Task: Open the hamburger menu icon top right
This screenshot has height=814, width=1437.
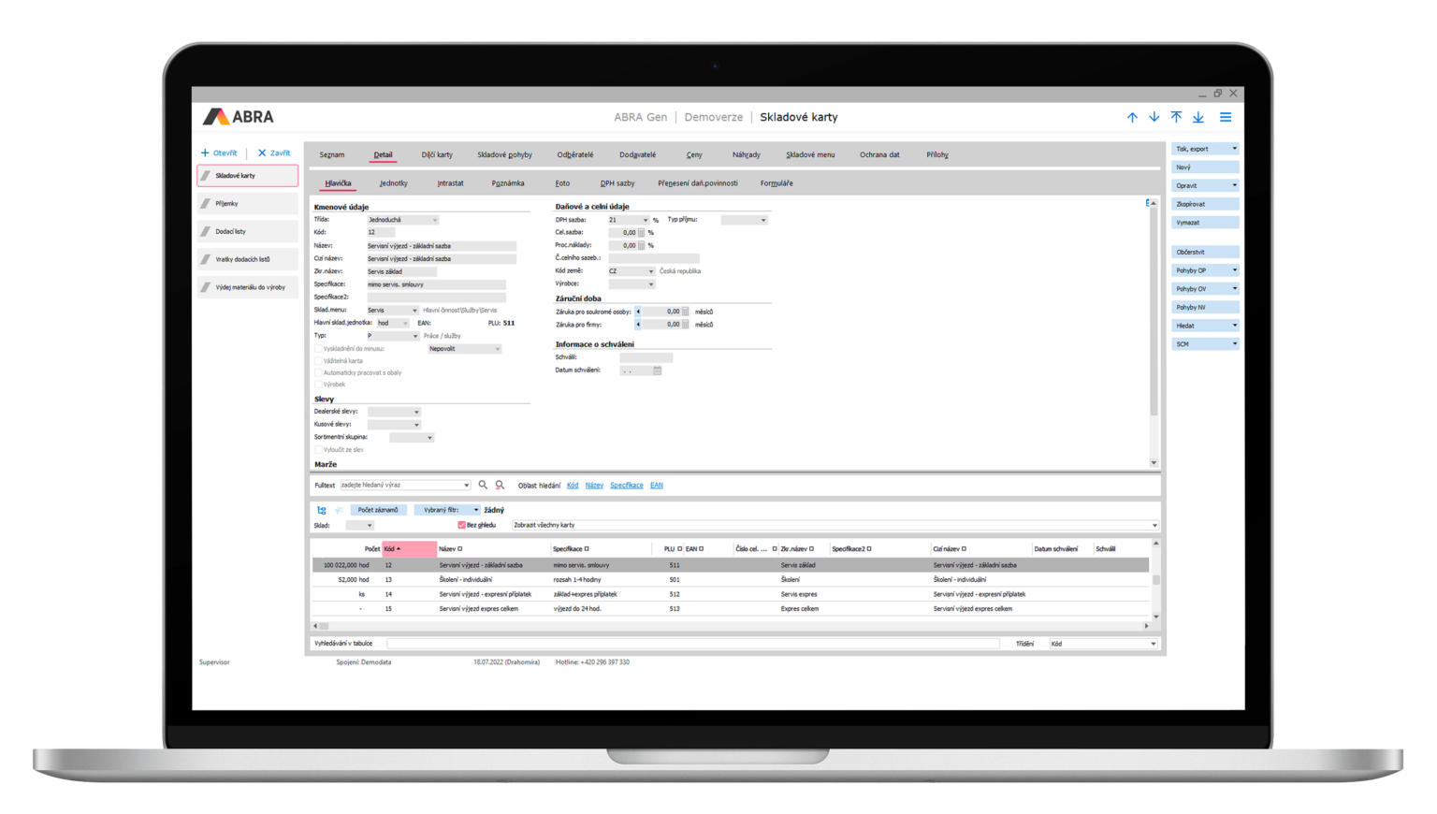Action: click(1226, 117)
